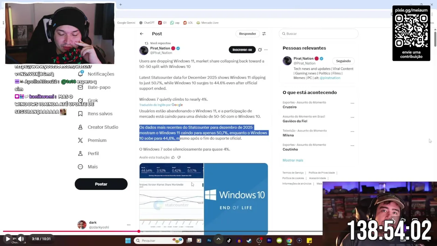Open Acessibilidade footer link
Viewport: 437px width, 246px height.
tap(318, 178)
